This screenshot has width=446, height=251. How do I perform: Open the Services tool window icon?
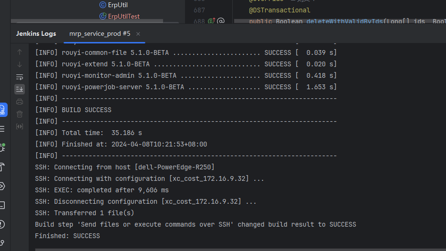pyautogui.click(x=2, y=186)
